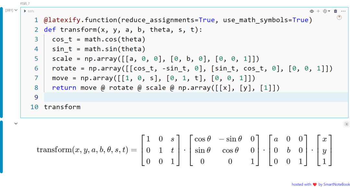Viewport: 350px width, 187px height.
Task: Click the output tools icon beside the LaTeX result
Action: [x=346, y=124]
